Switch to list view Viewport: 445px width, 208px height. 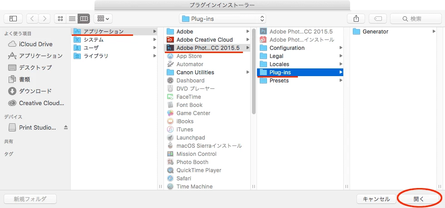click(x=72, y=19)
